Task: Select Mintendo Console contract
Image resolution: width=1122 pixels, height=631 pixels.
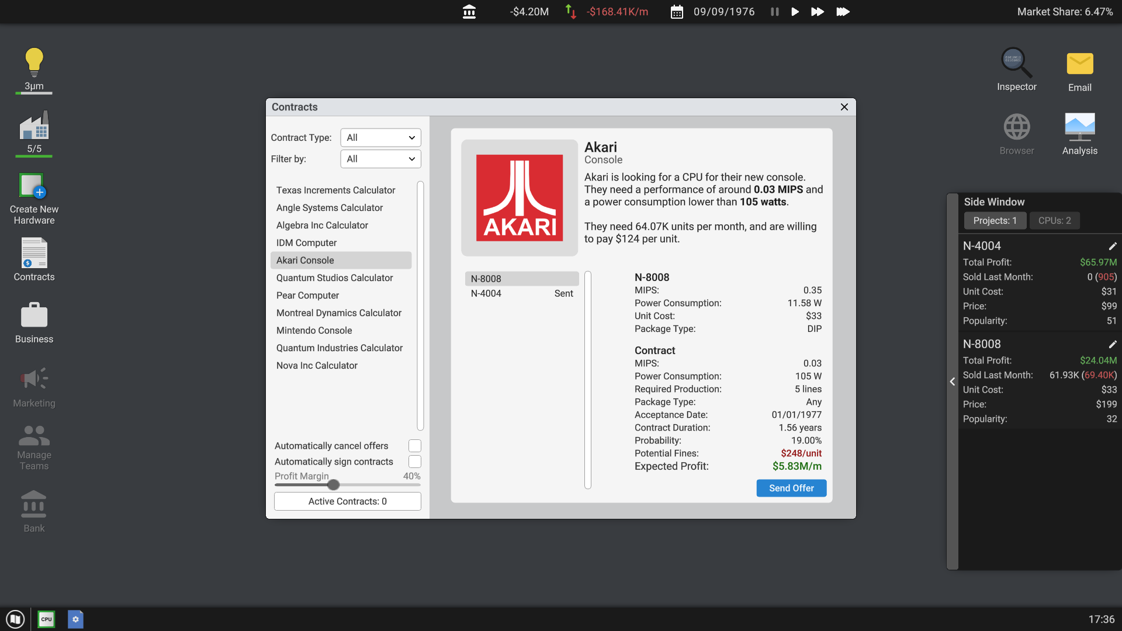Action: (314, 331)
